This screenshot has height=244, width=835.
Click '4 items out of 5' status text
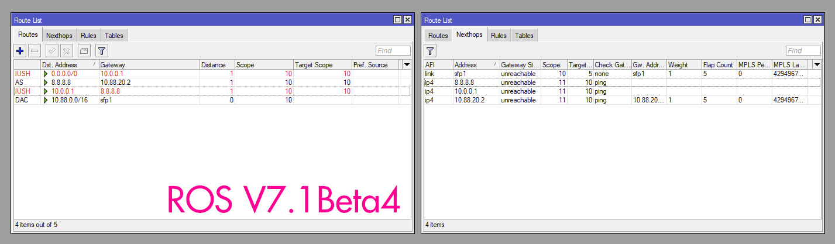coord(36,224)
